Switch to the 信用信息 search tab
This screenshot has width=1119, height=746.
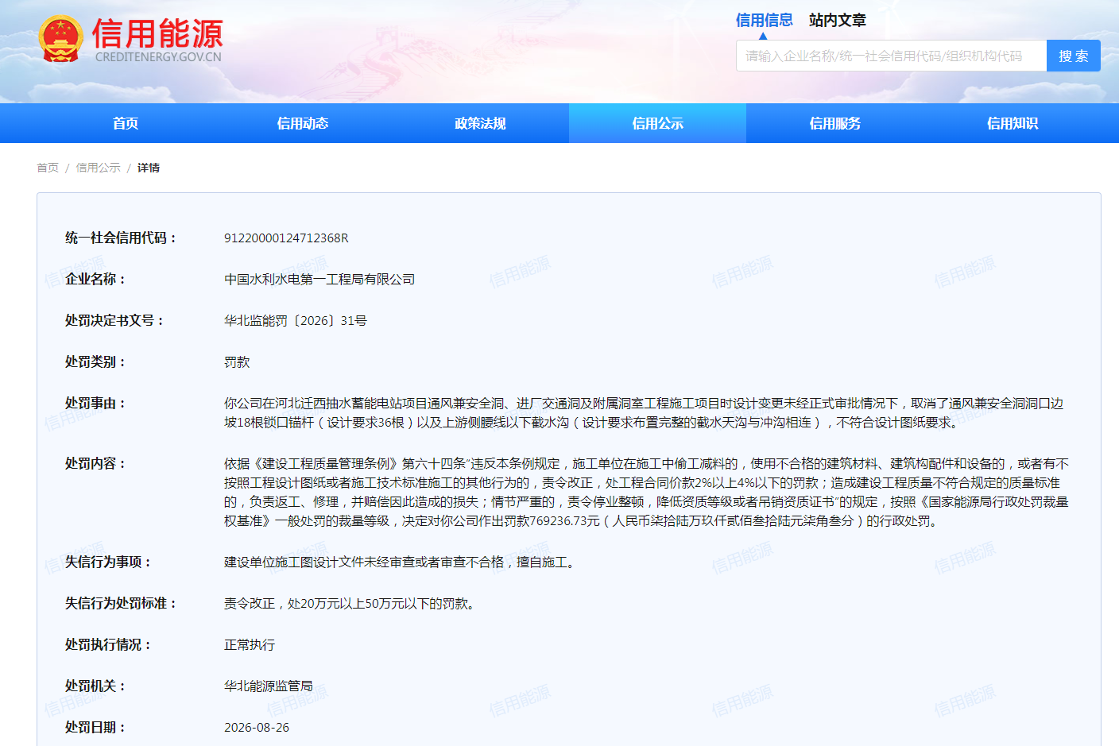click(x=764, y=20)
